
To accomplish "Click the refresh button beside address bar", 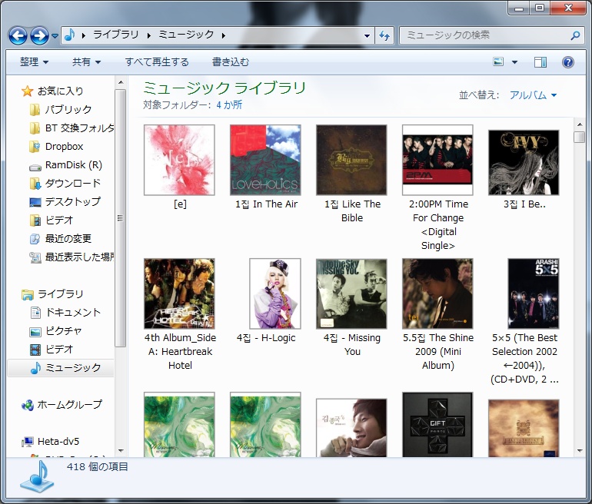I will (384, 36).
